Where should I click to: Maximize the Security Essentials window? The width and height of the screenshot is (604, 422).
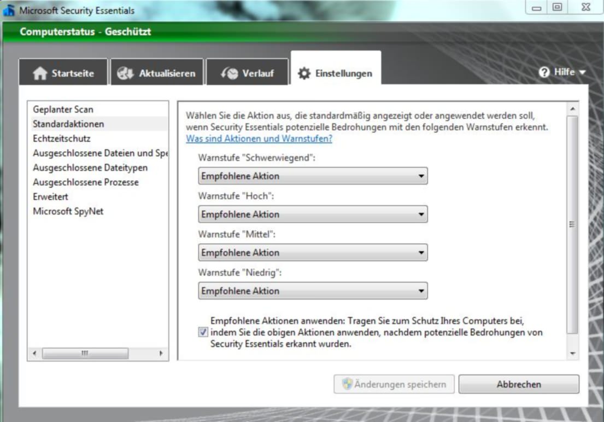[557, 7]
